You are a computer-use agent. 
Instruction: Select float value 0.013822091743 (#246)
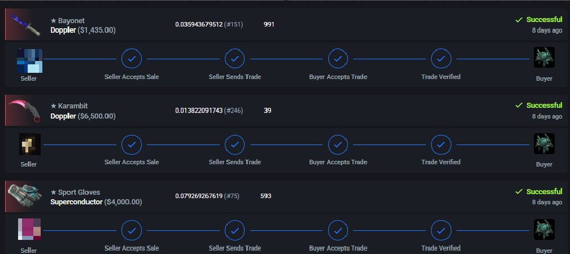click(209, 111)
